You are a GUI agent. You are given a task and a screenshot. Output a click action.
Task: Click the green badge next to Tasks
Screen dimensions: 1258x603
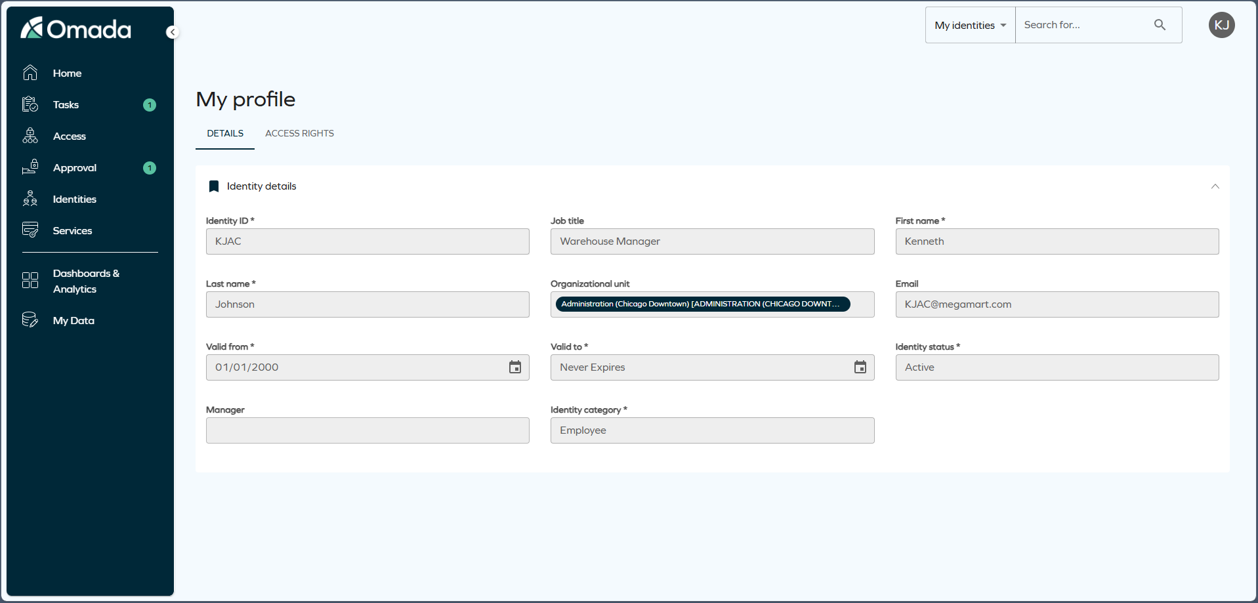(x=150, y=105)
